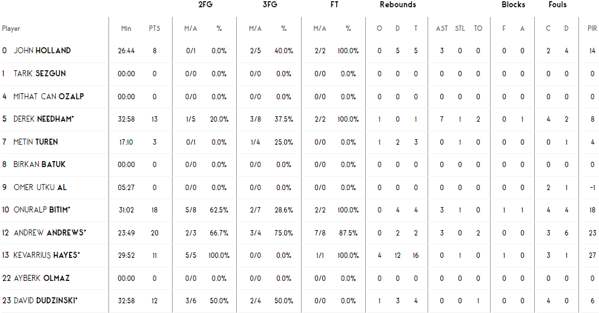Image resolution: width=599 pixels, height=313 pixels.
Task: Open Tarik Sezgun's player link
Action: pos(40,73)
